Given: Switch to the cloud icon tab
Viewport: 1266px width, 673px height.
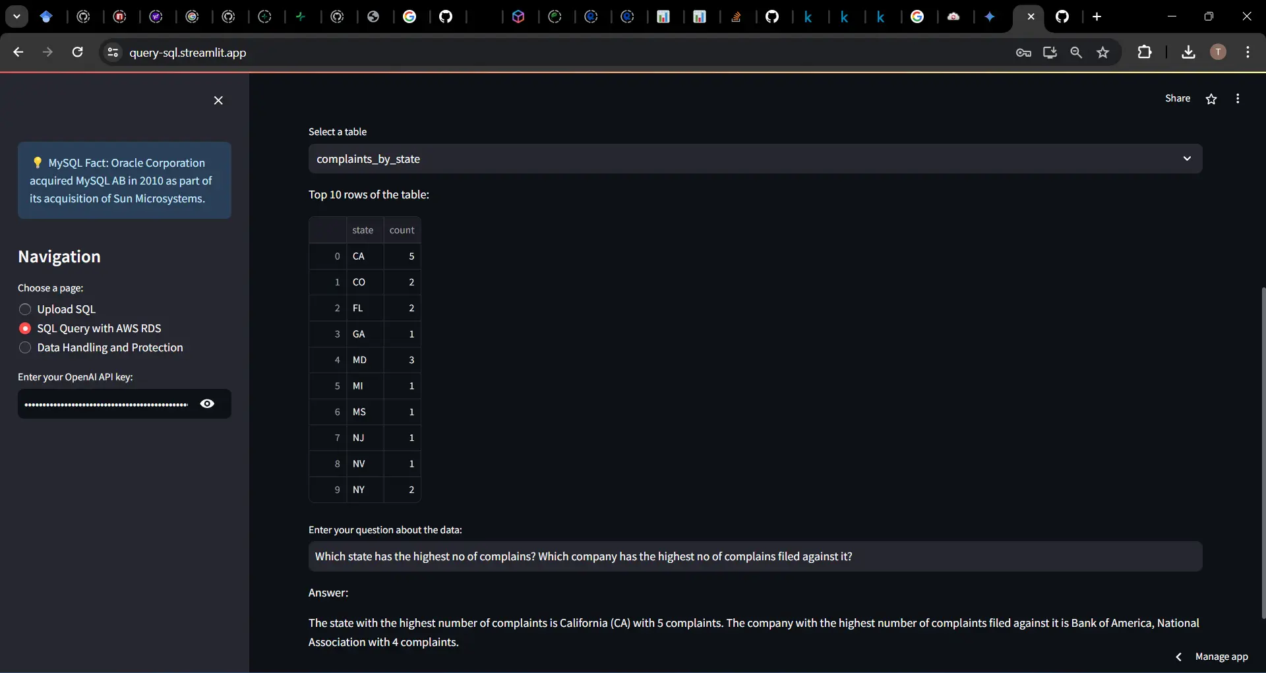Looking at the screenshot, I should (953, 17).
